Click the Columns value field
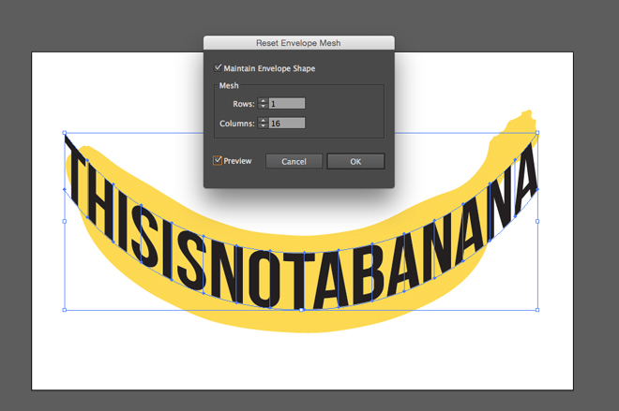 pos(287,124)
